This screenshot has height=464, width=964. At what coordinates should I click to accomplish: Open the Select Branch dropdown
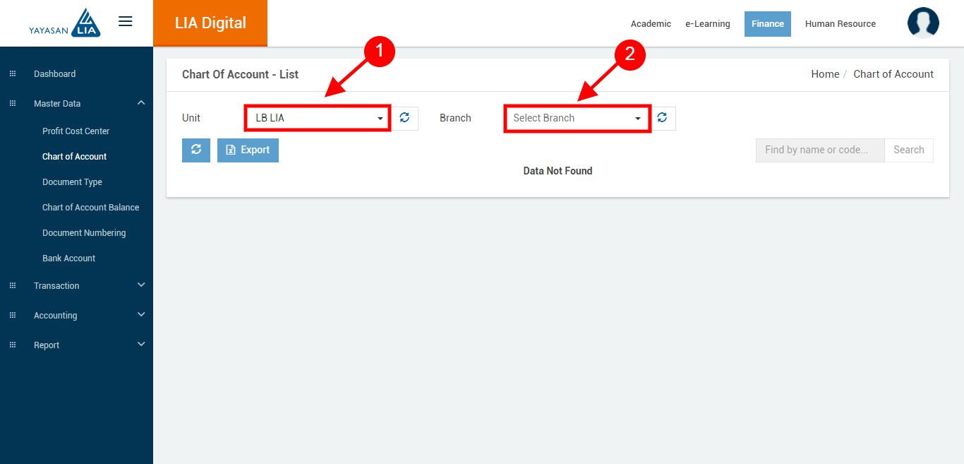tap(577, 119)
